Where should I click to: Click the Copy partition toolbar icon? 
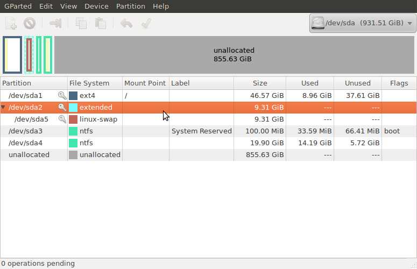click(x=81, y=23)
